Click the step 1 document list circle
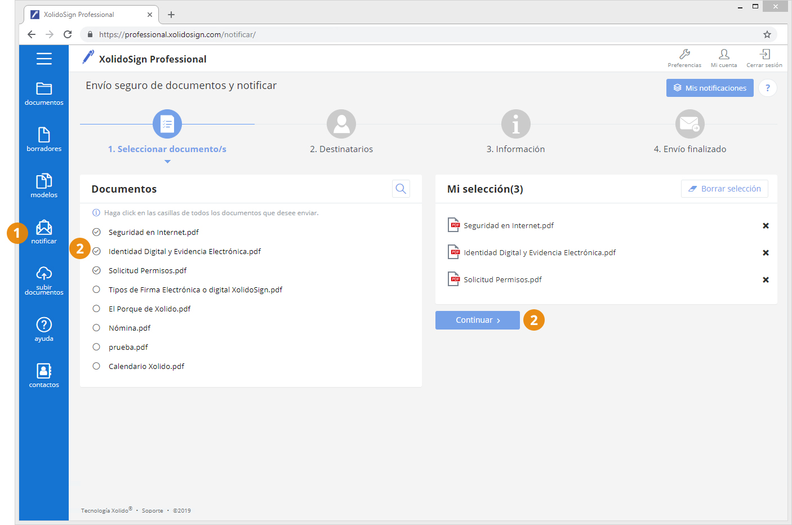The image size is (792, 525). pyautogui.click(x=167, y=124)
